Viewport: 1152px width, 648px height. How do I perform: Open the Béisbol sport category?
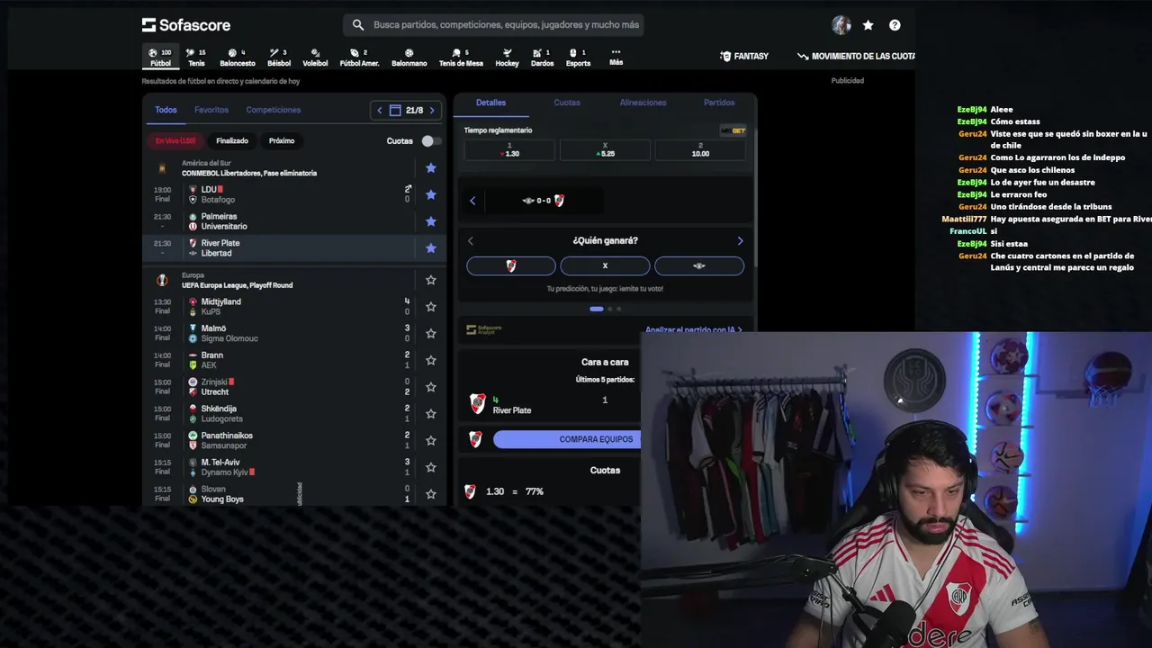click(x=279, y=57)
